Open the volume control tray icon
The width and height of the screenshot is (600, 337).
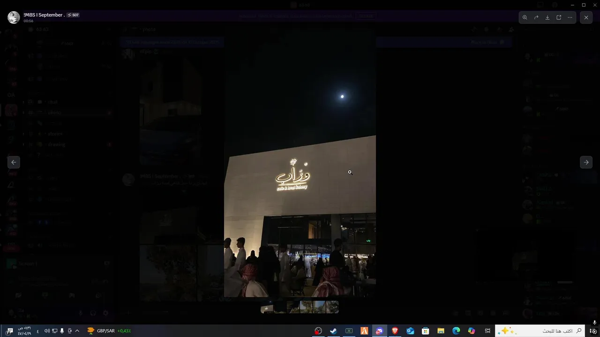pyautogui.click(x=47, y=331)
